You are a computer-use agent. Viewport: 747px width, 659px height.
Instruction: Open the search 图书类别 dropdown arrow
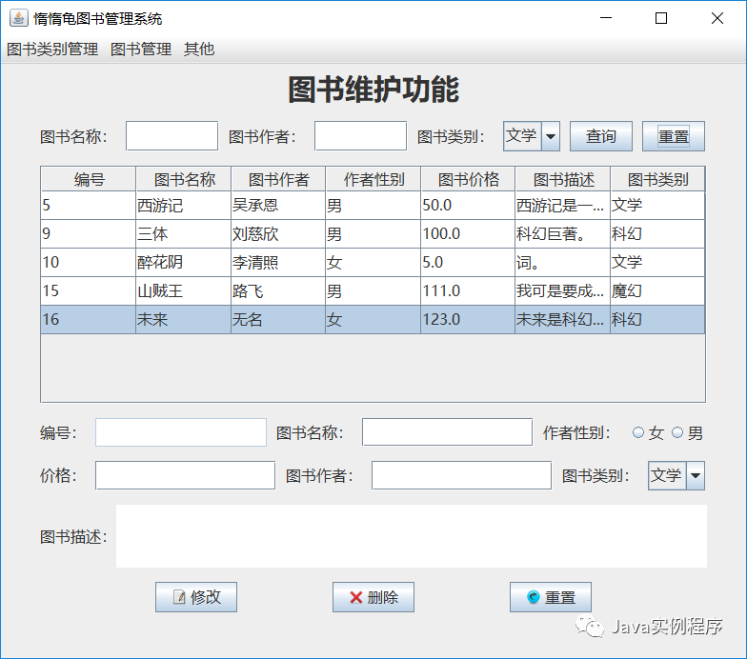pos(551,137)
